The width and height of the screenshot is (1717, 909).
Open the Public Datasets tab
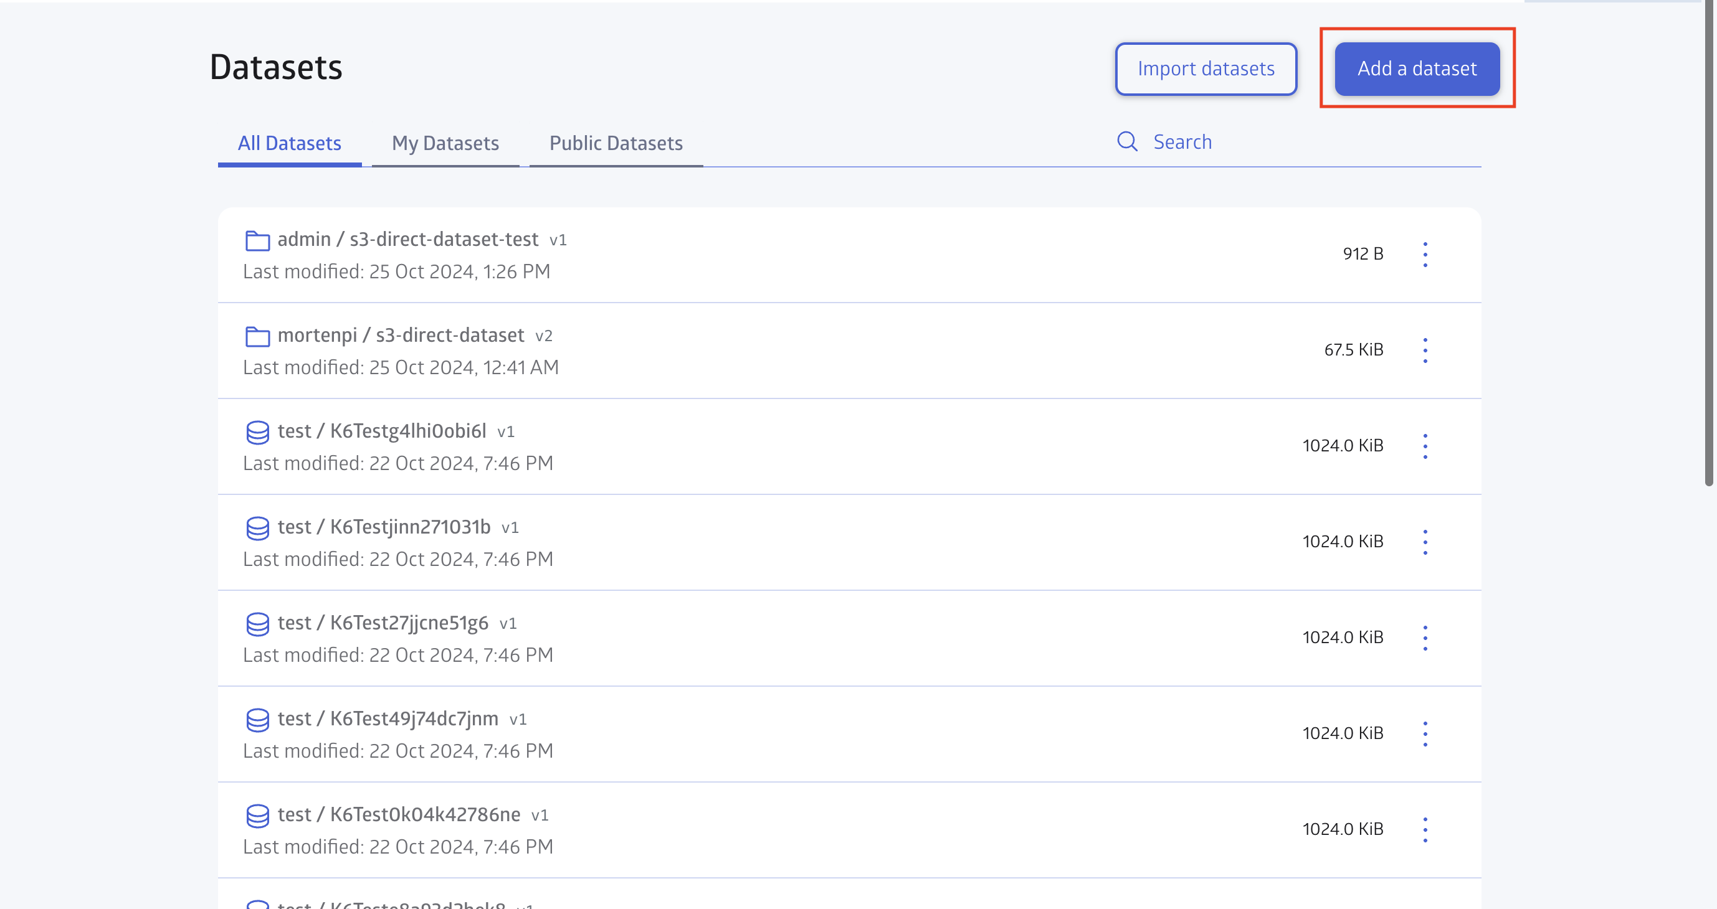click(x=616, y=143)
